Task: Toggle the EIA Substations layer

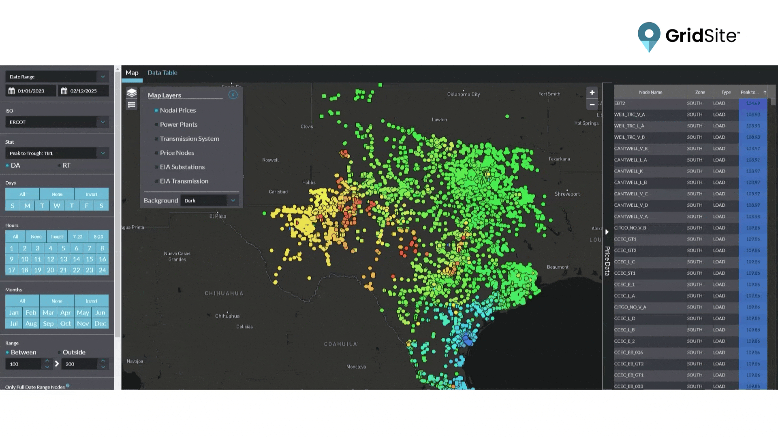Action: pos(156,167)
